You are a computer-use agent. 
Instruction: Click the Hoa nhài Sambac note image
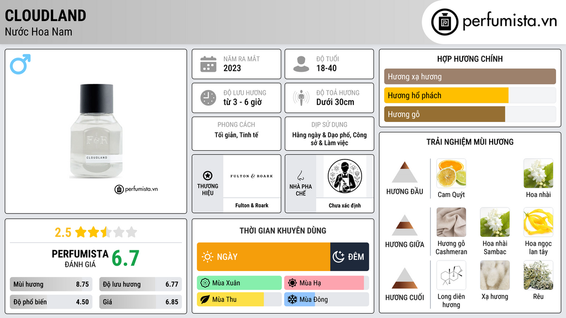[495, 222]
